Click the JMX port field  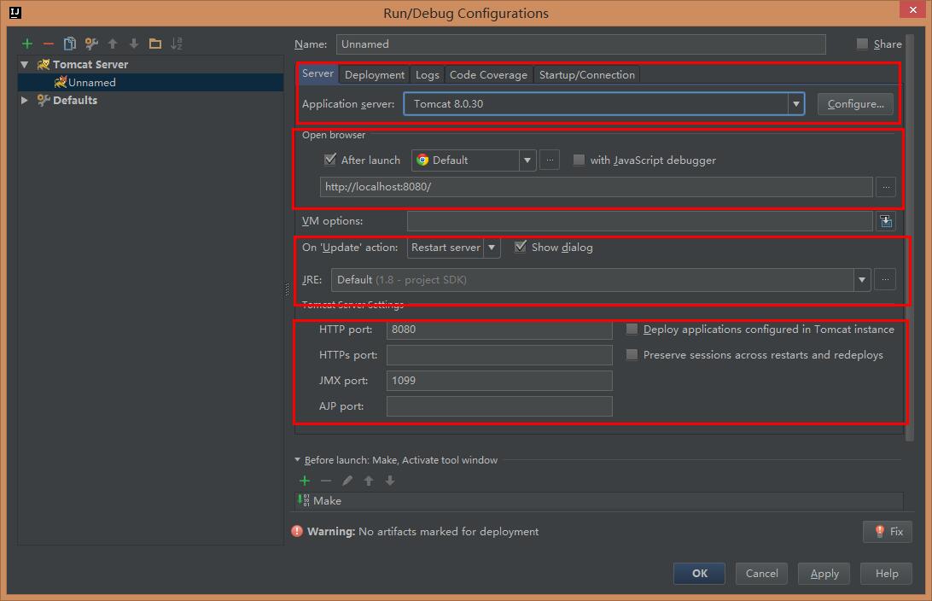(499, 381)
